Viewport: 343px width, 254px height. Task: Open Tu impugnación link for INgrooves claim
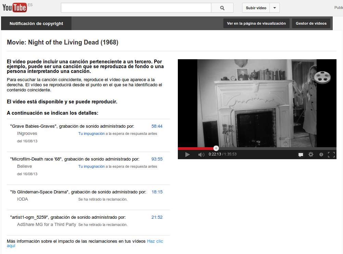point(91,134)
